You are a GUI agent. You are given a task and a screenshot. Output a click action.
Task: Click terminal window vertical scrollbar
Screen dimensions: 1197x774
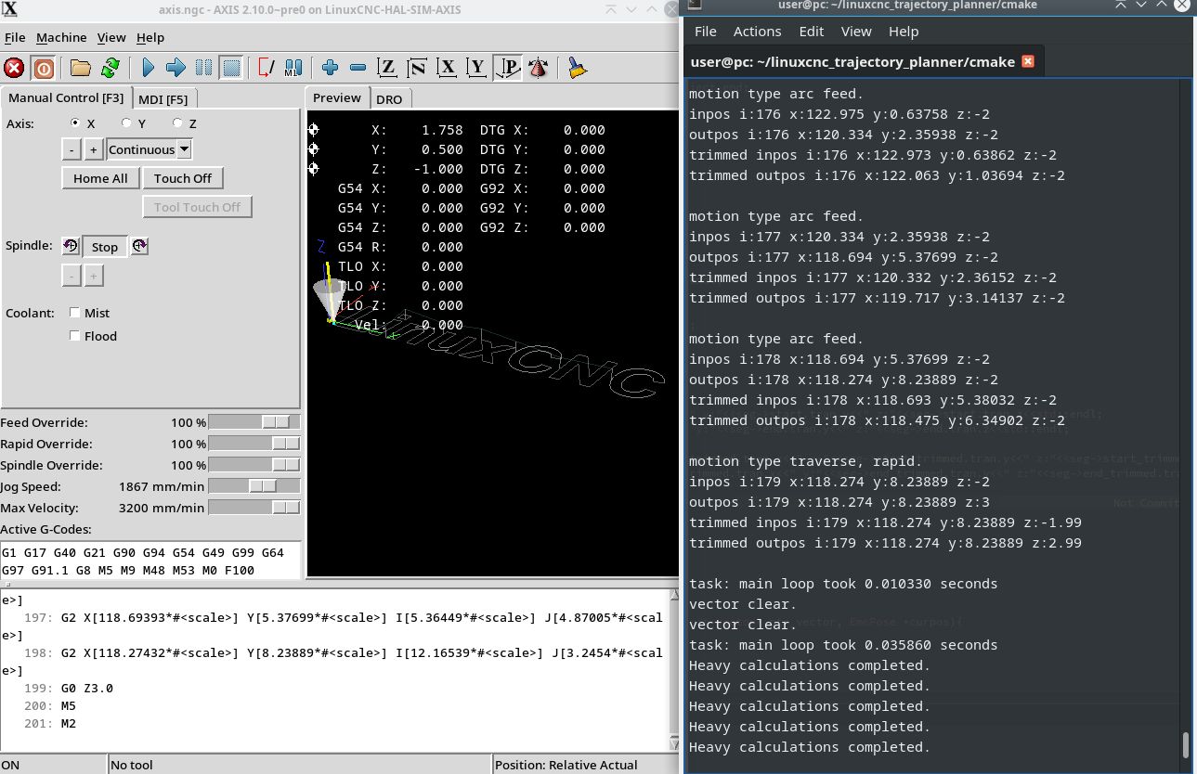click(x=1185, y=426)
